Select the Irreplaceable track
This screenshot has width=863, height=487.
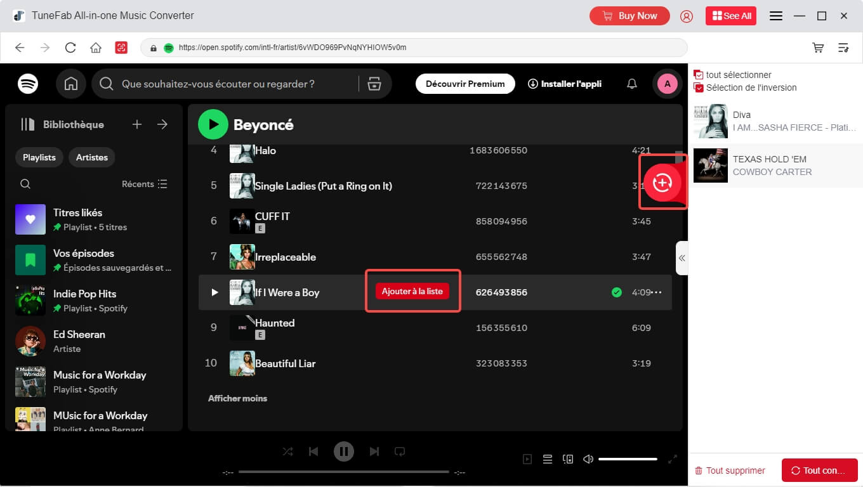[435, 257]
